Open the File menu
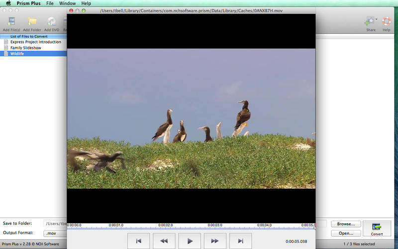 (50, 3)
